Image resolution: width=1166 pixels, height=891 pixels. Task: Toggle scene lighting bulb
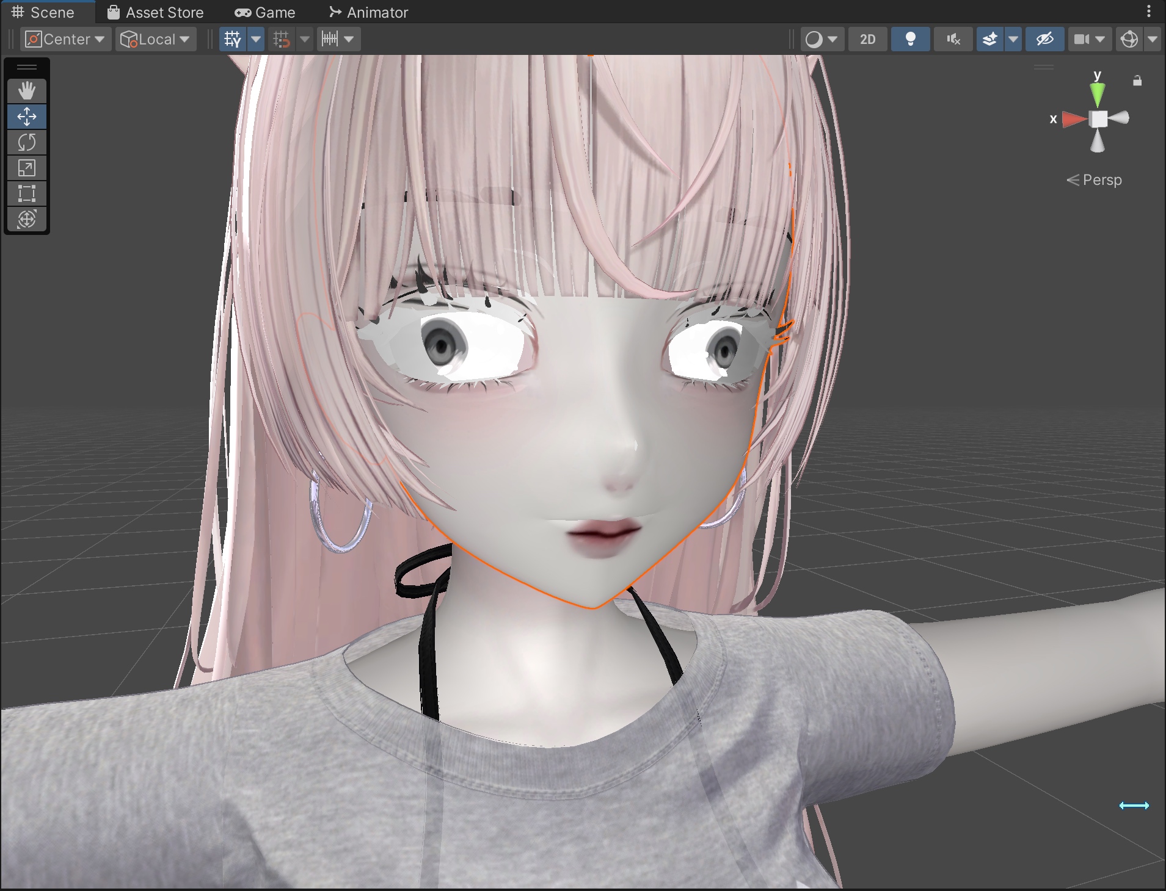tap(910, 40)
